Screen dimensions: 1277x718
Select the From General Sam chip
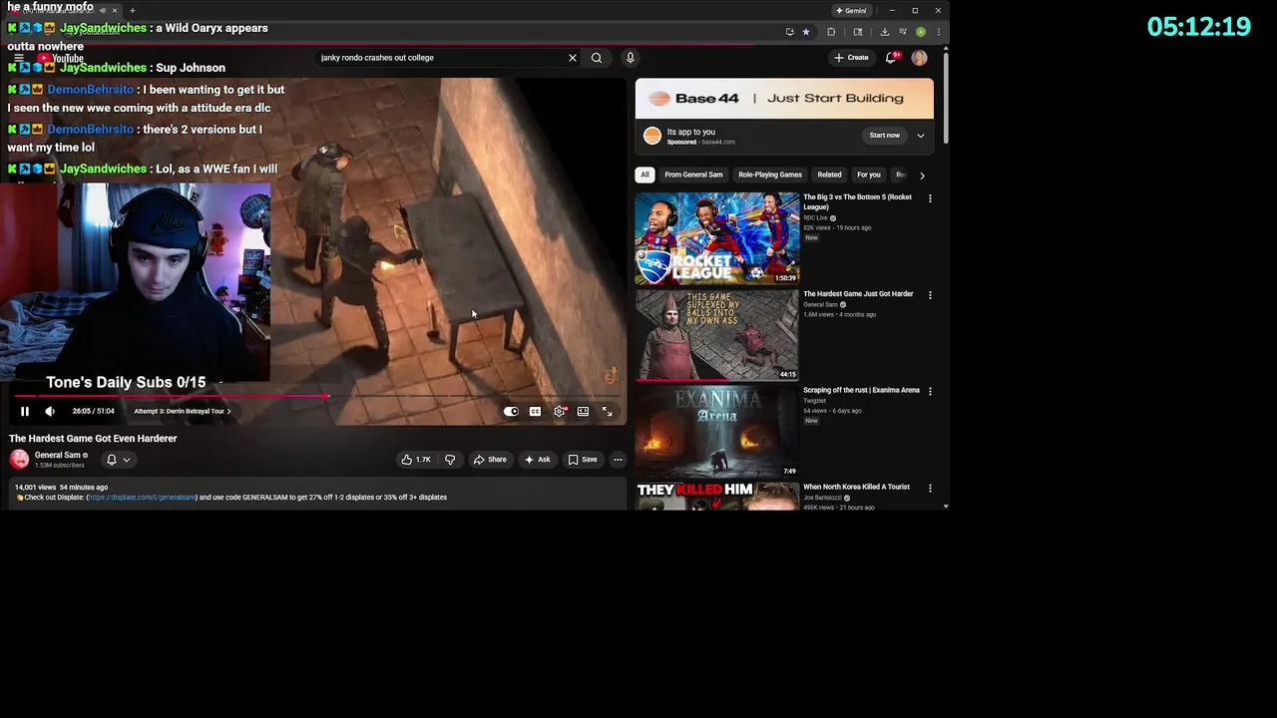coord(693,176)
